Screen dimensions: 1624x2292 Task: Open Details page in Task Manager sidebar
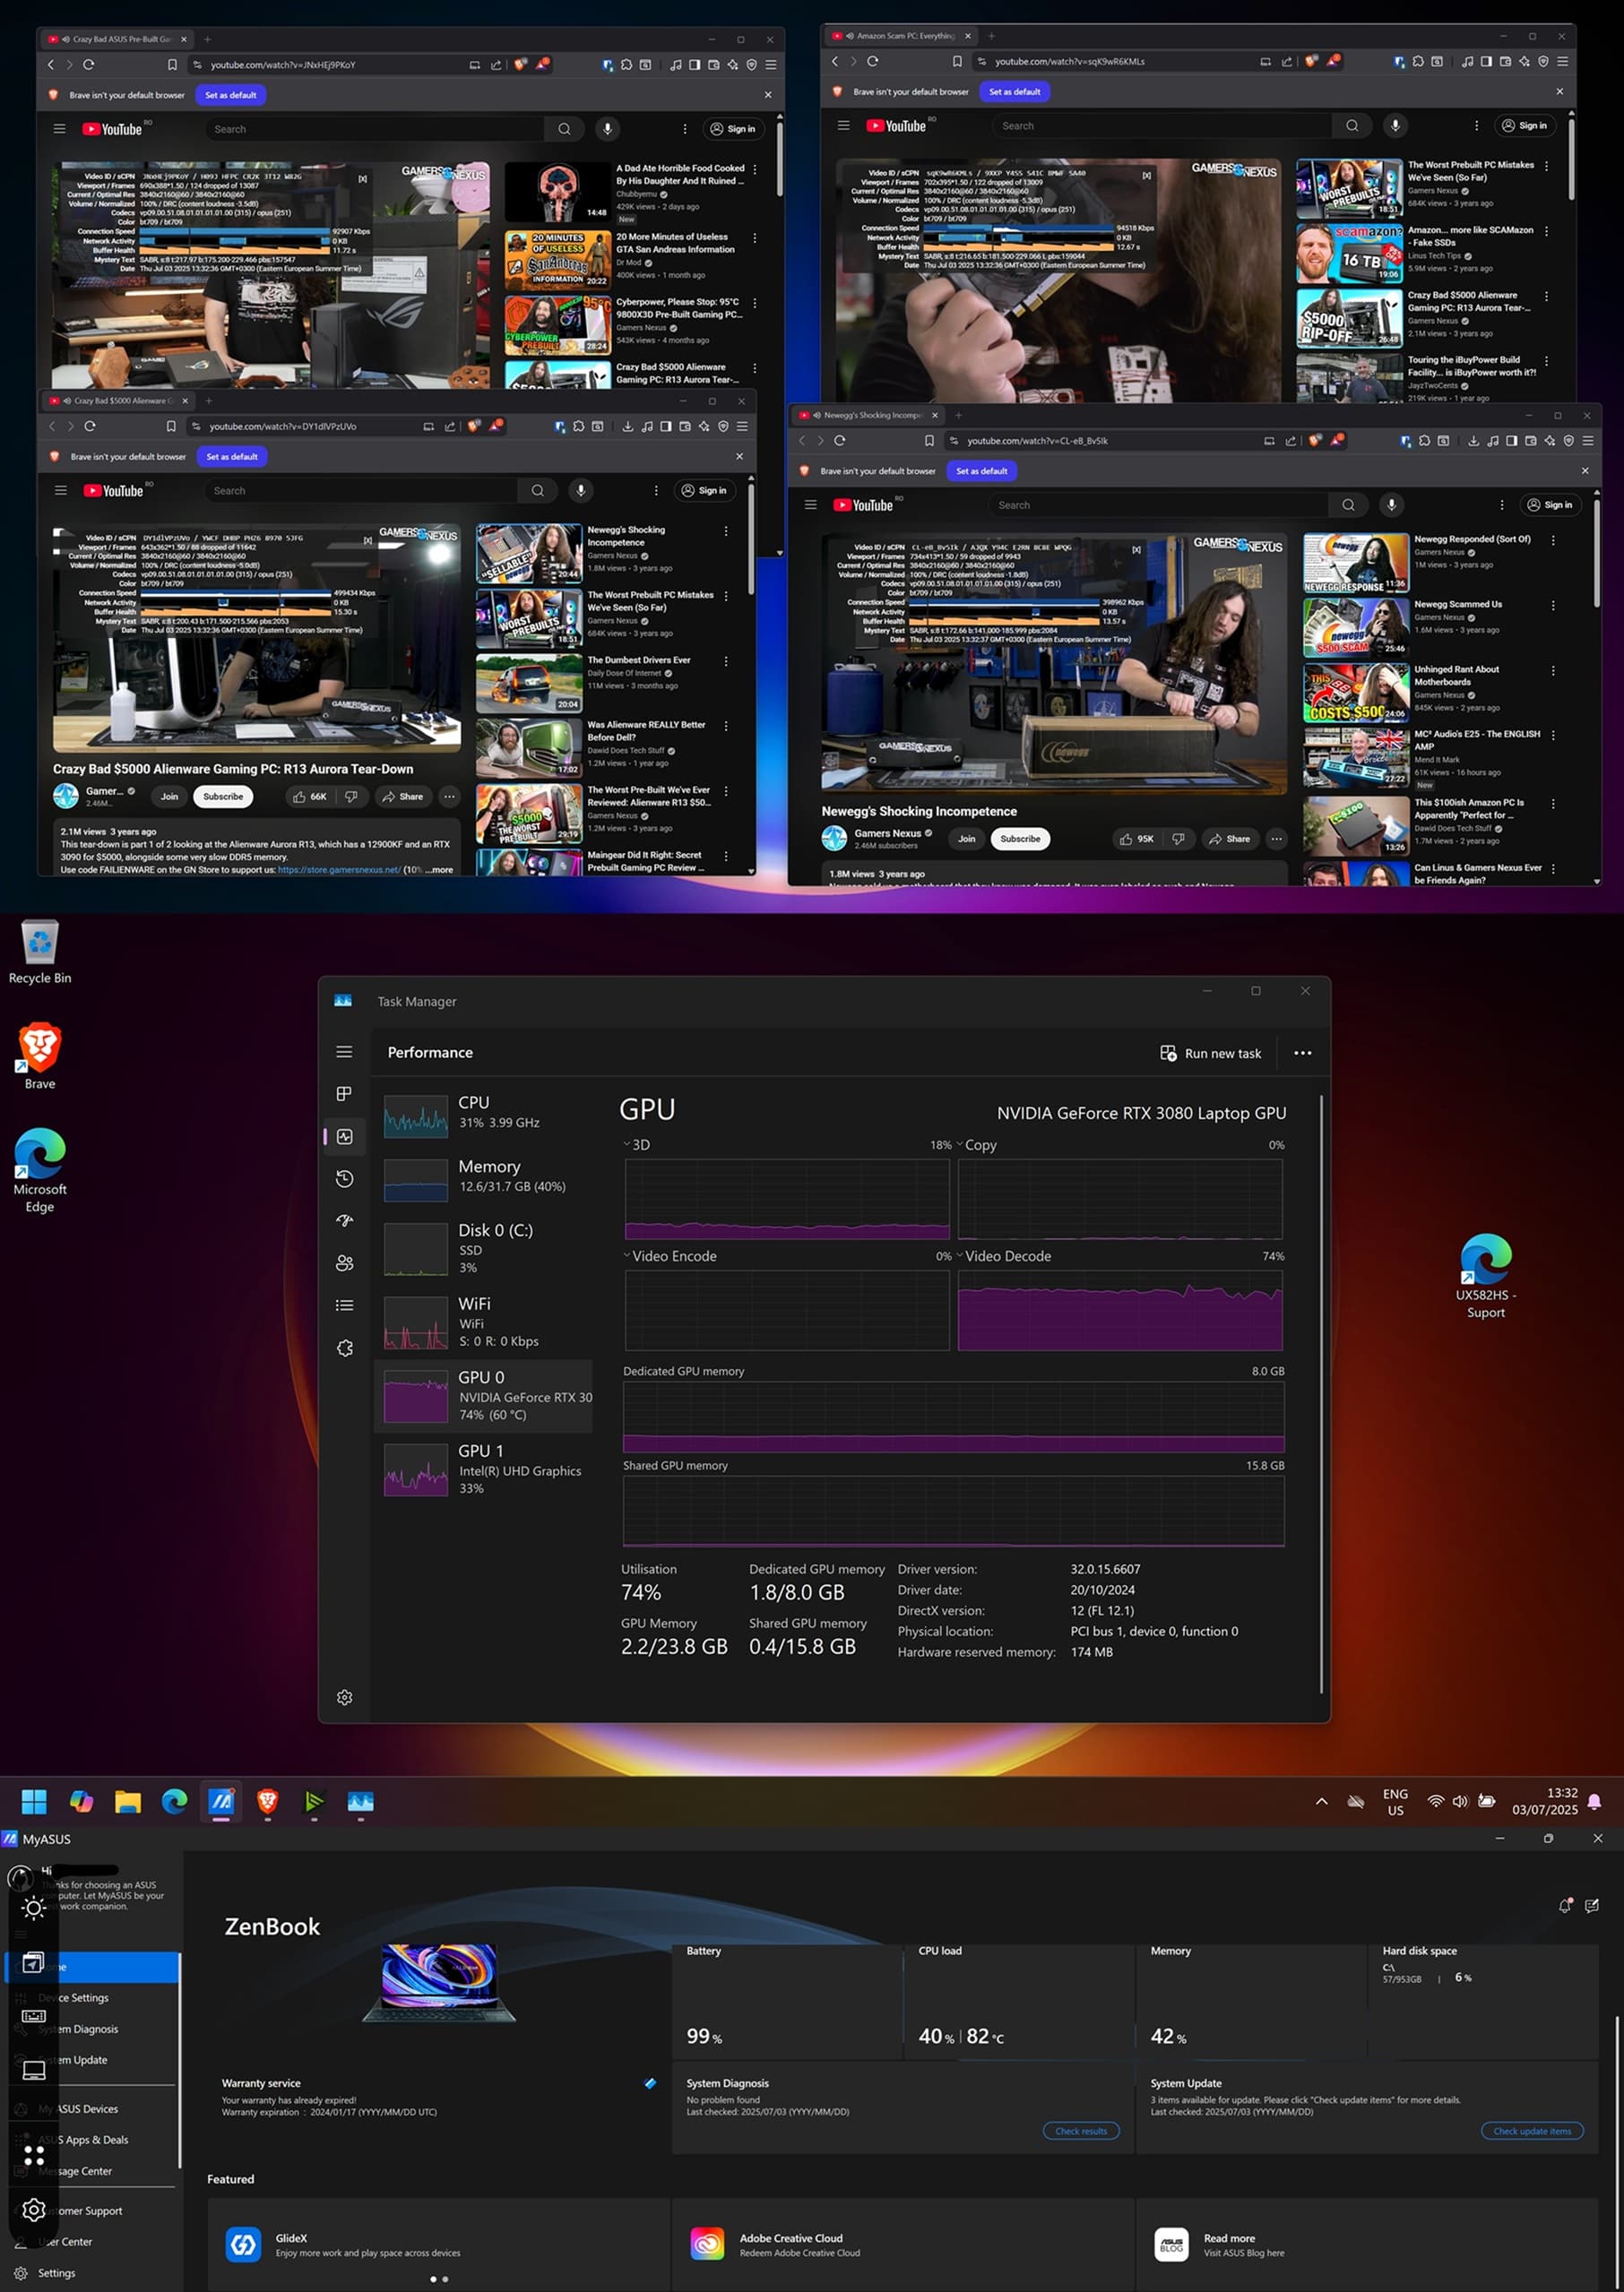pyautogui.click(x=344, y=1305)
